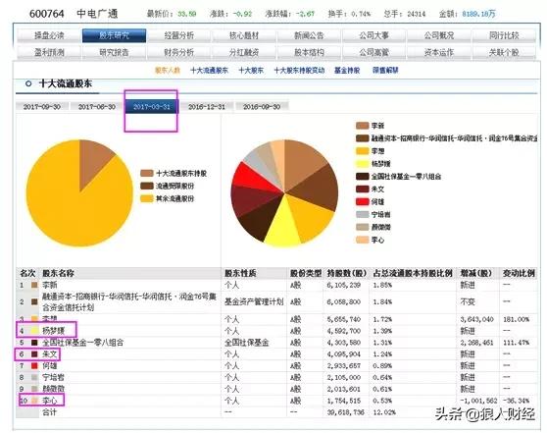Click the 占总流通股本持股比例 column header
Screen dimensions: 547x433
(x=413, y=273)
